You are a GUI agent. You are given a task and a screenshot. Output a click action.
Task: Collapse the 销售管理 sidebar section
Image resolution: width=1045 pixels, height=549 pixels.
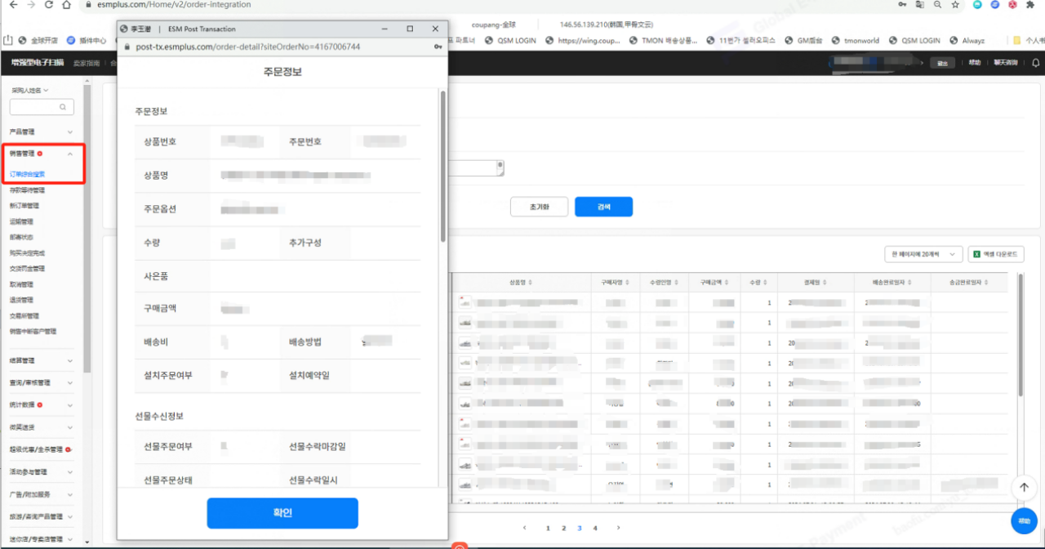click(x=70, y=154)
